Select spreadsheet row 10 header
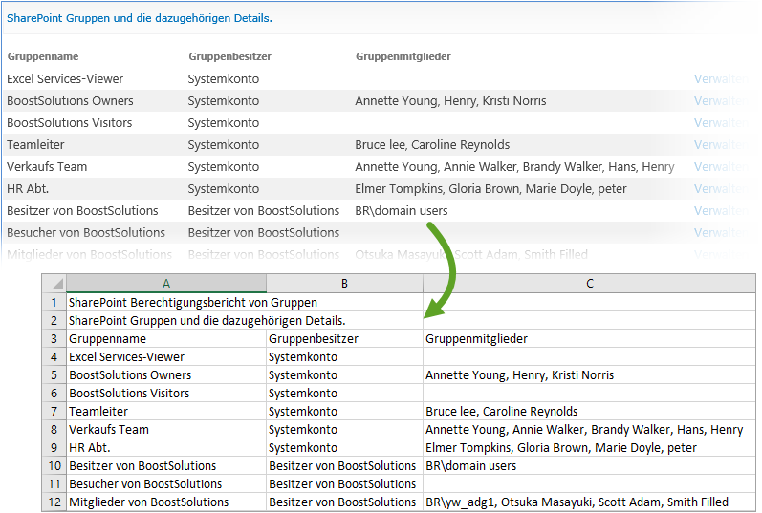Image resolution: width=762 pixels, height=513 pixels. [x=54, y=466]
